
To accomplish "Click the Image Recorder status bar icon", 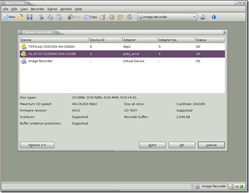I will [x=197, y=186].
